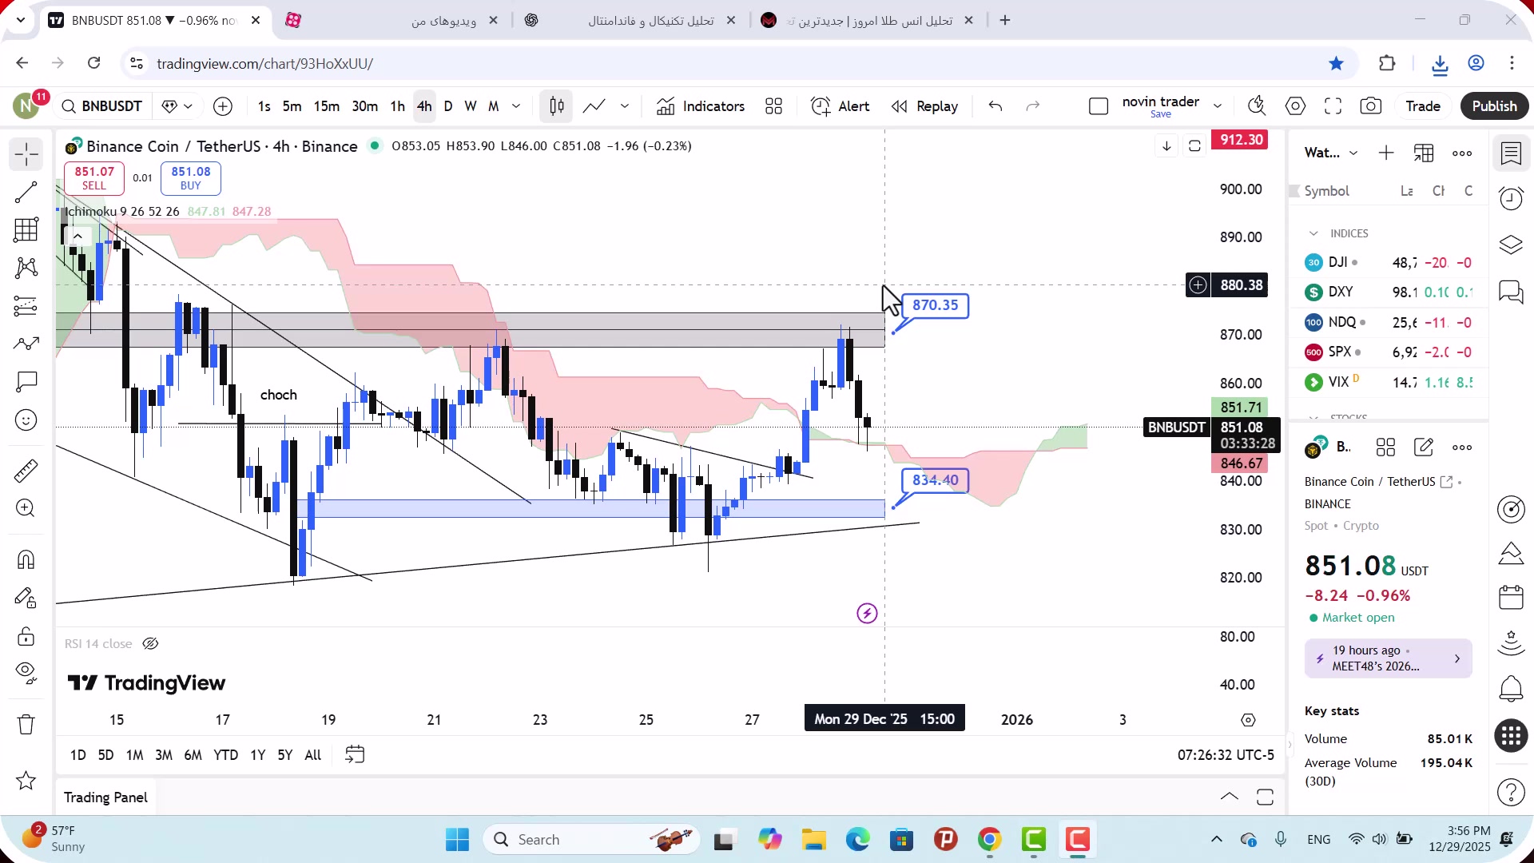Select the 1D date range

(77, 755)
